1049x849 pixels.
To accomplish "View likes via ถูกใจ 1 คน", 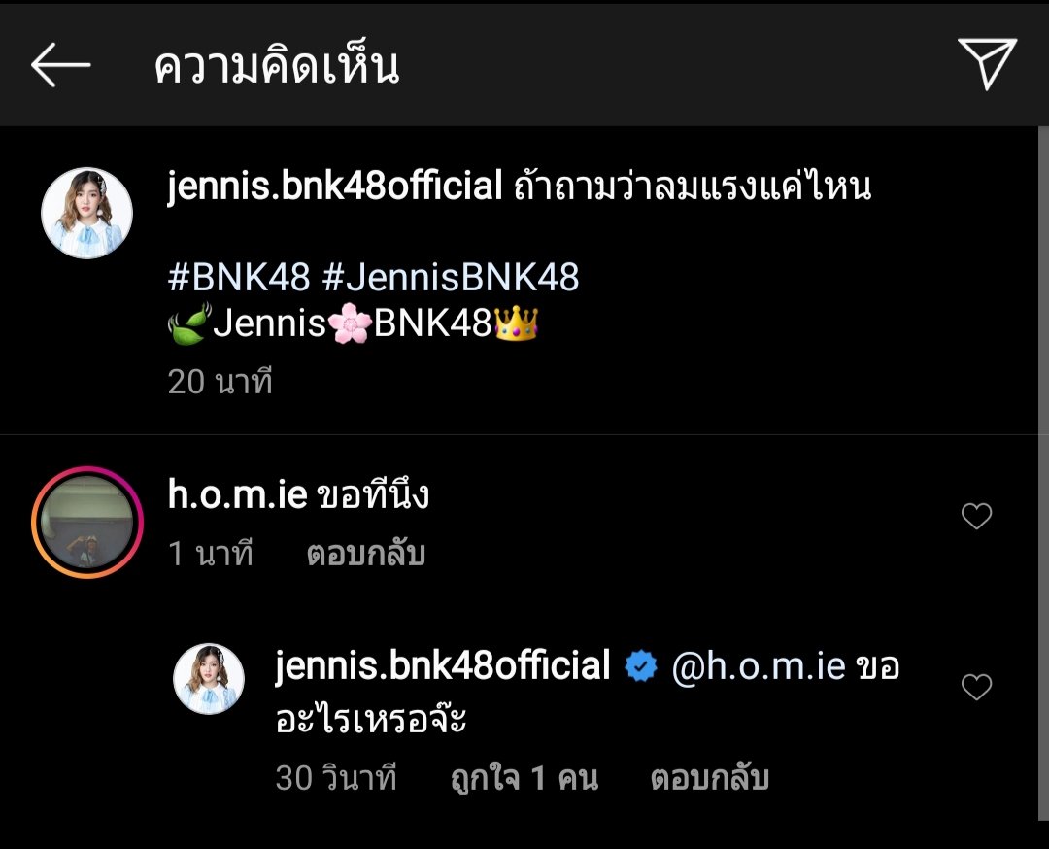I will 524,778.
